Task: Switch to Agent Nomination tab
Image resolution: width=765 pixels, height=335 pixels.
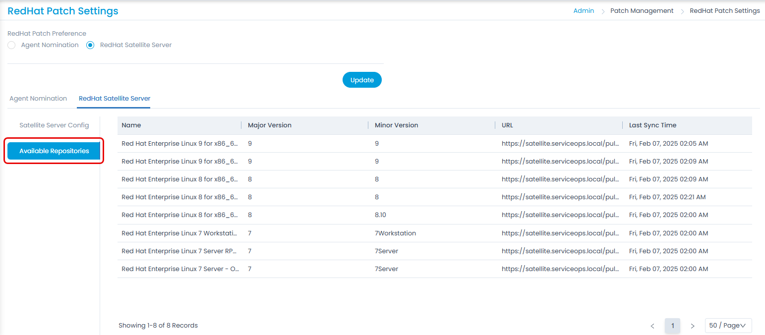Action: point(38,99)
